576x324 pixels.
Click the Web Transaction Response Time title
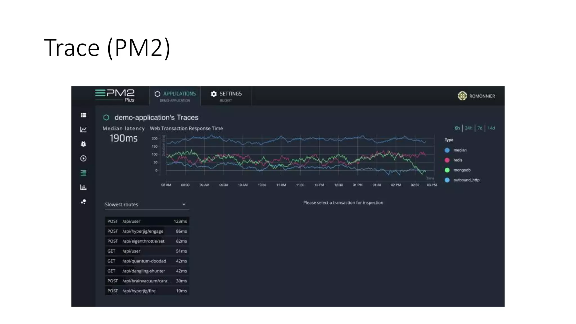click(186, 128)
